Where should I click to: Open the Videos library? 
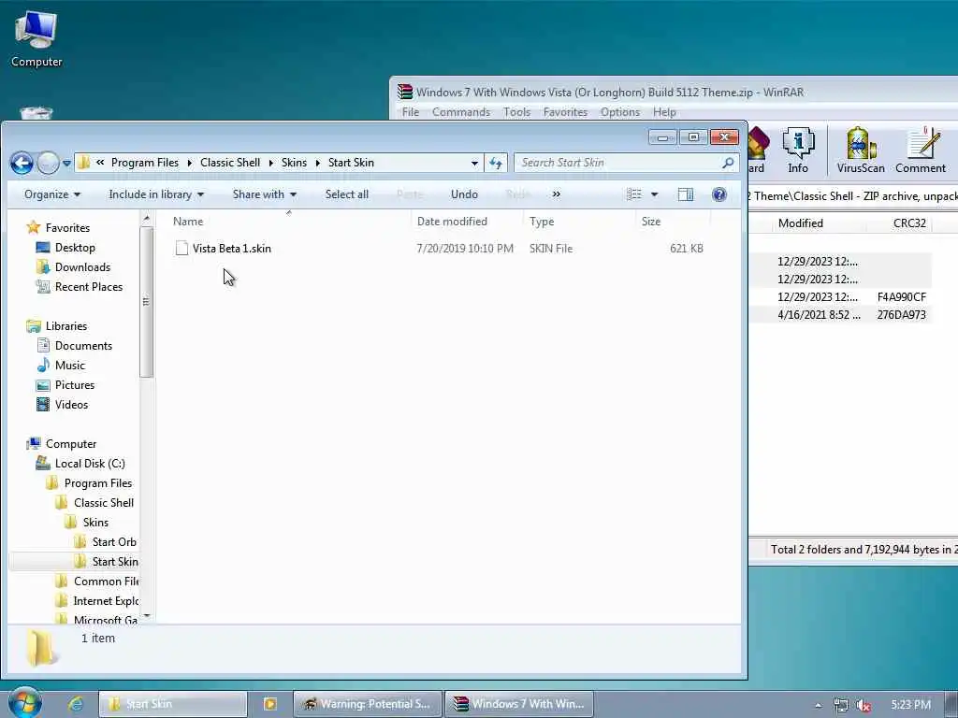(71, 405)
